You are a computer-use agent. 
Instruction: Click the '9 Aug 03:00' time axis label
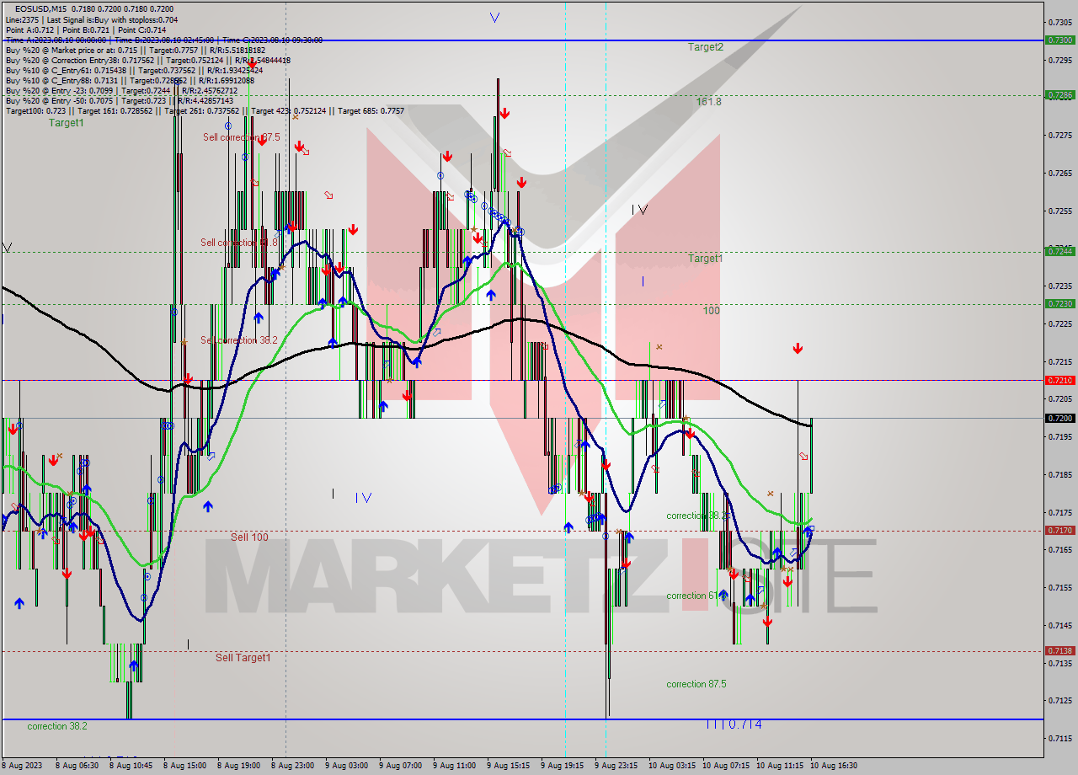(x=346, y=766)
